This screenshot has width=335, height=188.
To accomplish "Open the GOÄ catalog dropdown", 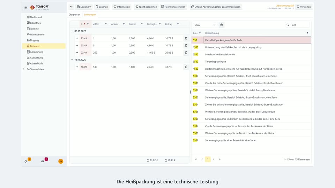I will 205,25.
